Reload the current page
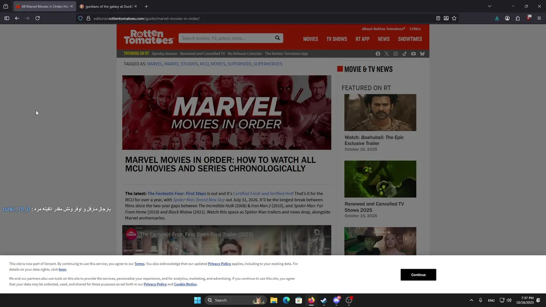The width and height of the screenshot is (546, 307). (x=38, y=18)
